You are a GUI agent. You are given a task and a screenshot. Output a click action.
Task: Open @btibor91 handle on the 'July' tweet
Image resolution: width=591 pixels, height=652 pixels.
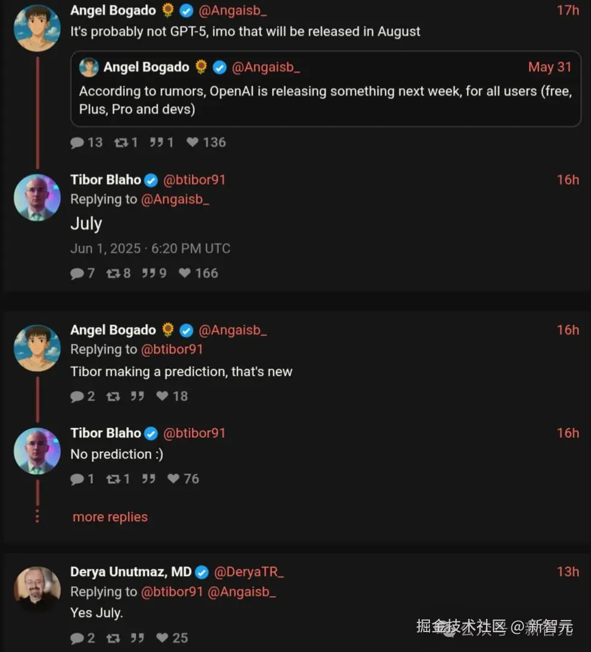click(x=194, y=180)
